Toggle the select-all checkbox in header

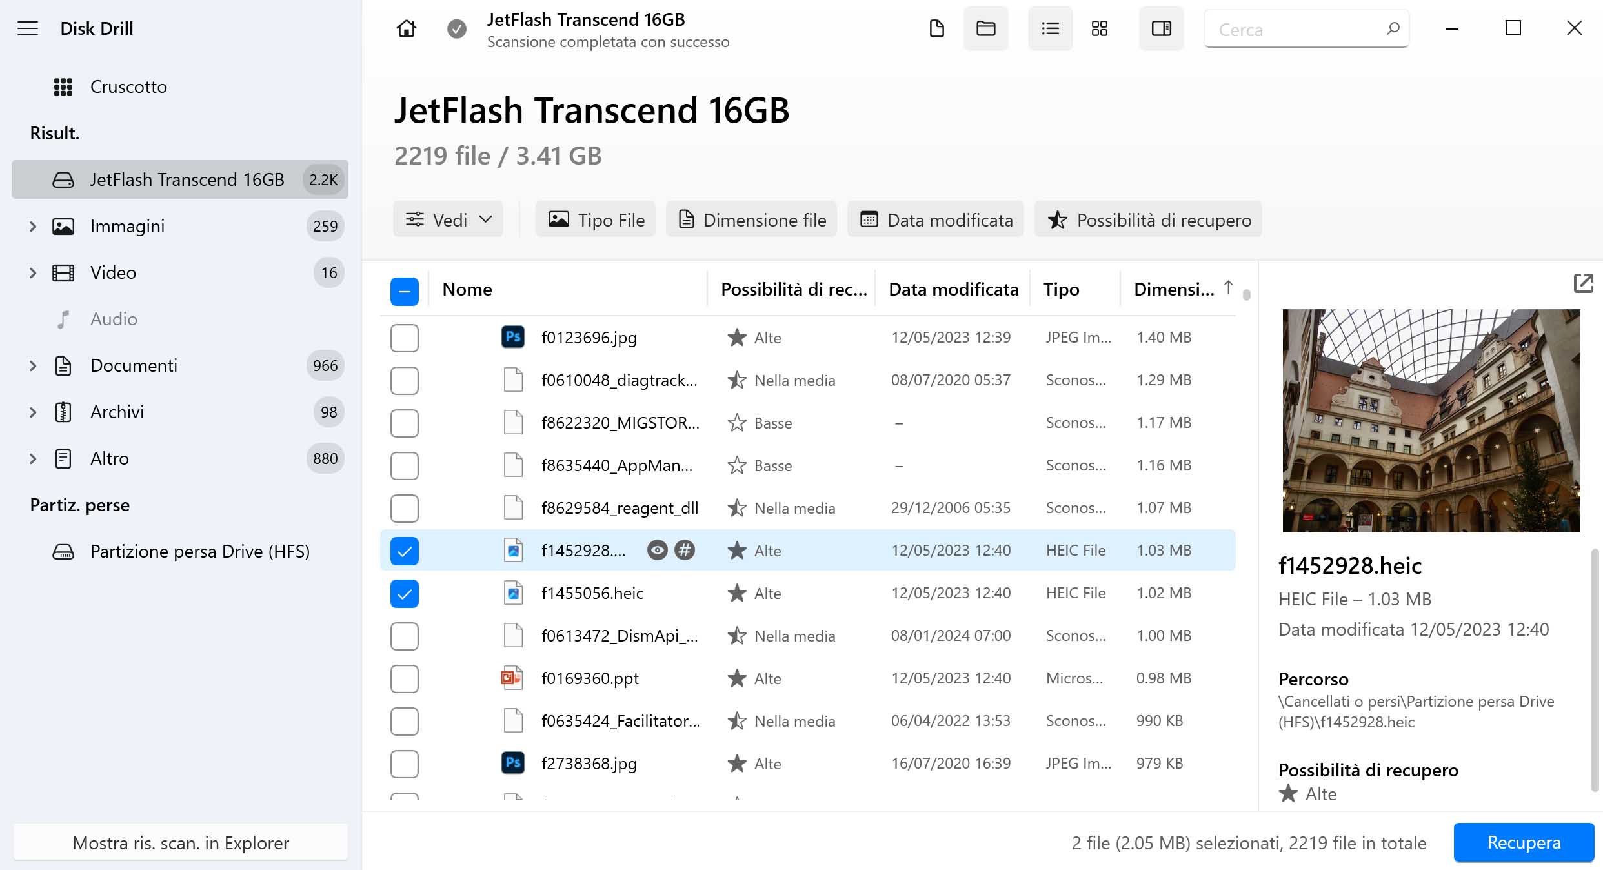click(404, 291)
